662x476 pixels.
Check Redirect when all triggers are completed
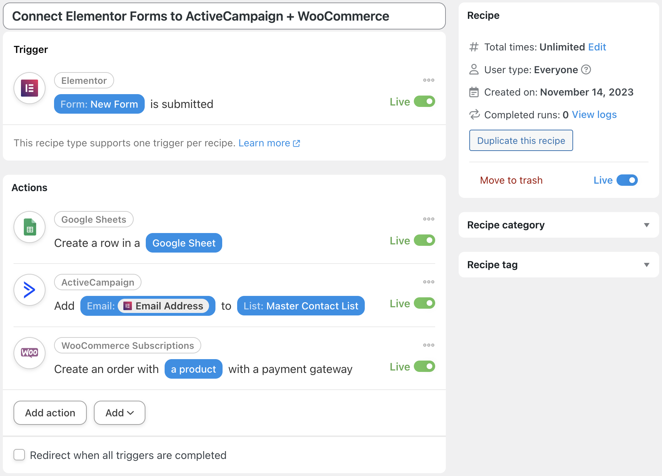click(x=19, y=455)
